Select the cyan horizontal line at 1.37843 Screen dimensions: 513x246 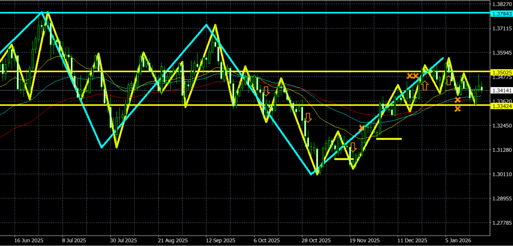(x=250, y=13)
